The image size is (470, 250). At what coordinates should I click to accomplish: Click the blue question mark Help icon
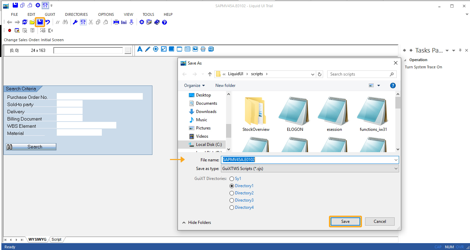[164, 22]
